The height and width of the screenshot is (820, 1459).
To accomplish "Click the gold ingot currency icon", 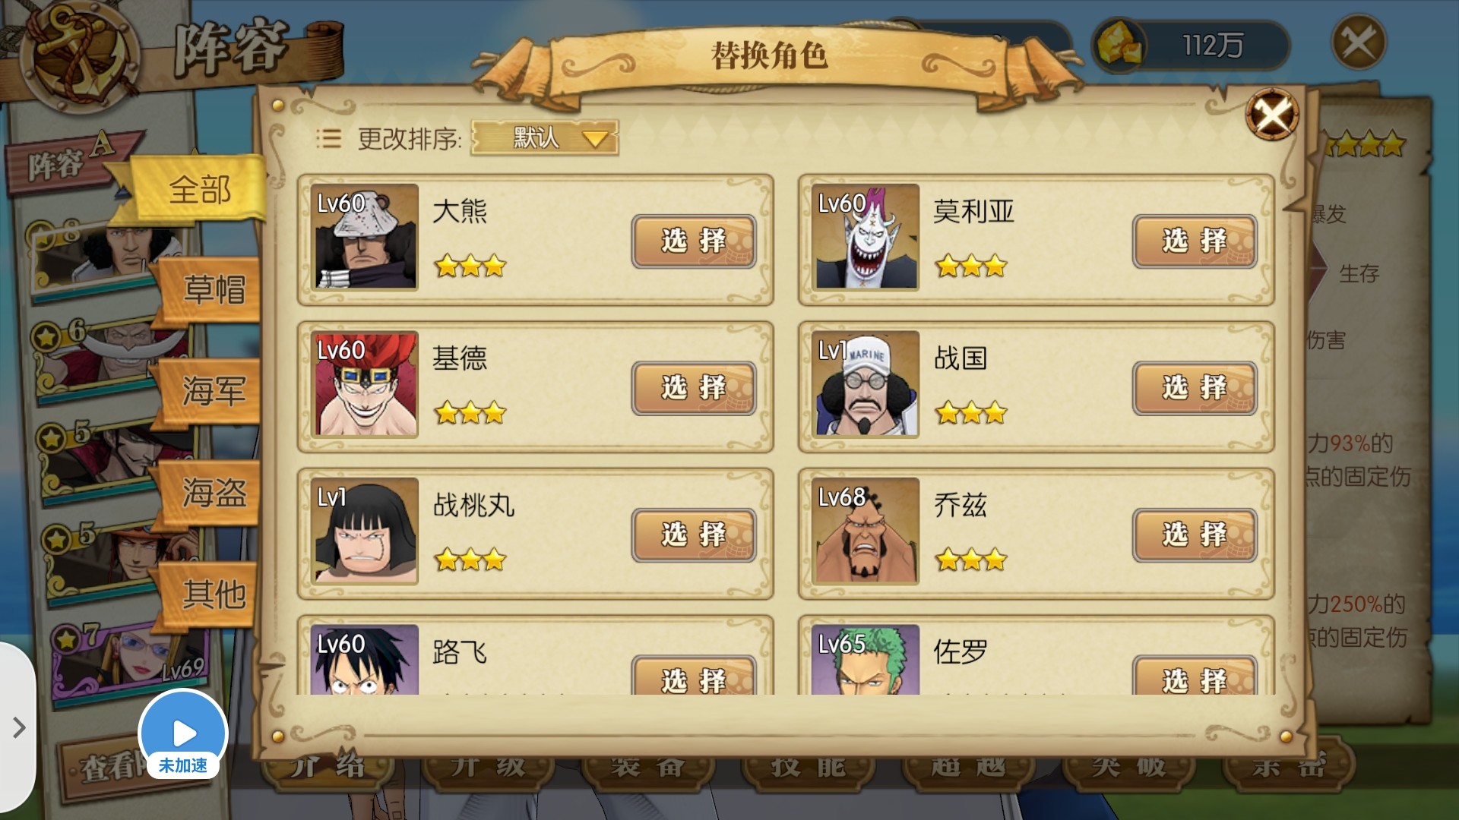I will pyautogui.click(x=1119, y=45).
